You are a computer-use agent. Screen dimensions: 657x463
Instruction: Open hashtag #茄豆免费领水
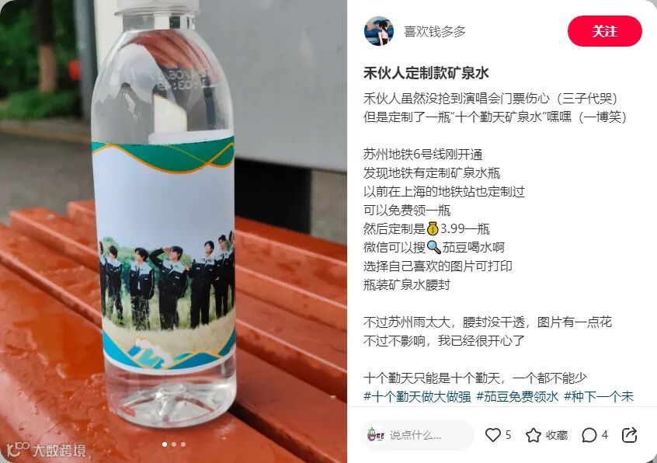517,396
